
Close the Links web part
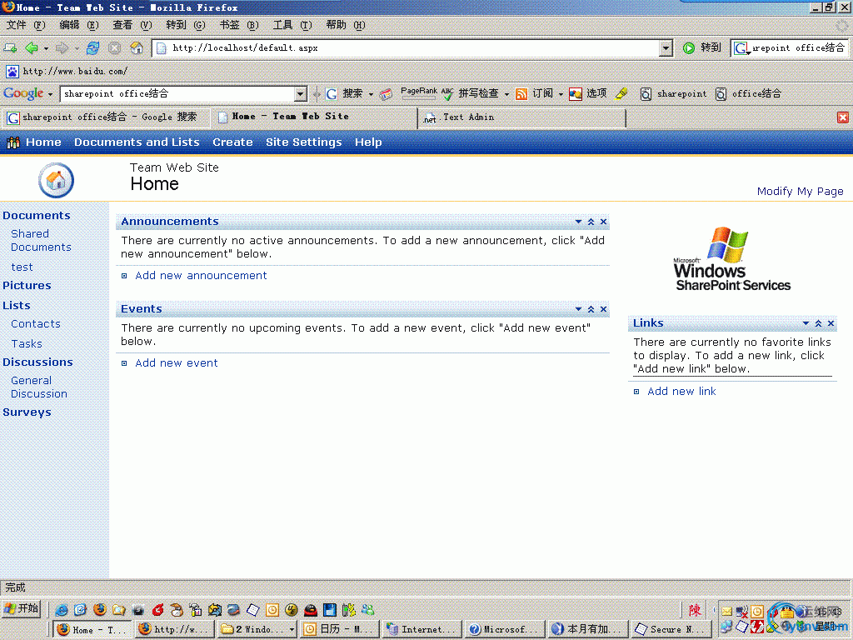[x=831, y=323]
